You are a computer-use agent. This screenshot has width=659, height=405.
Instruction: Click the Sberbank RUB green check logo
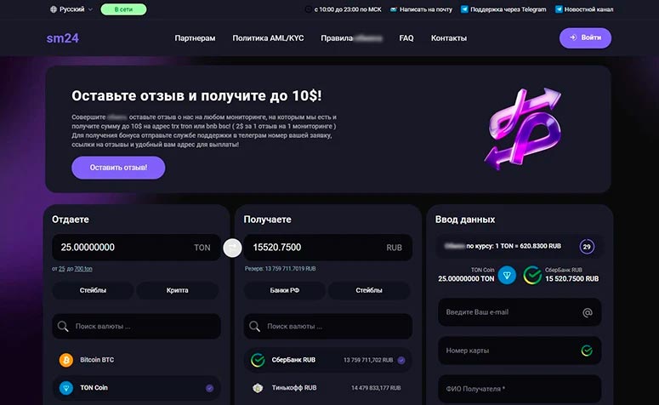[258, 360]
